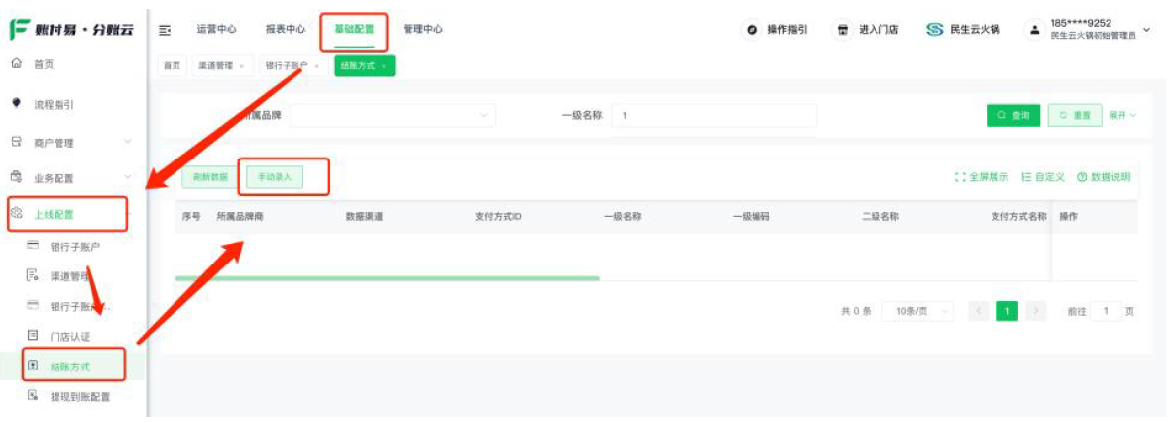The height and width of the screenshot is (423, 1168).
Task: Click the 自定义 column settings icon
Action: [x=1026, y=177]
